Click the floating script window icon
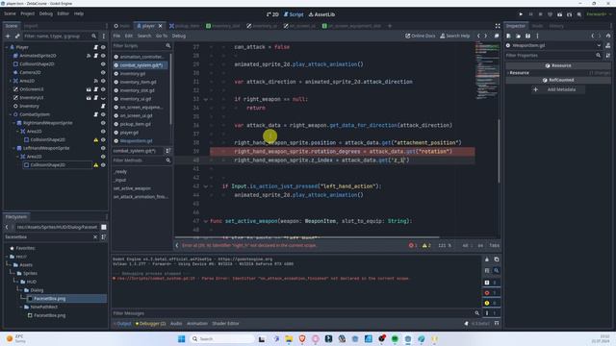Screen dimensions: 616x346 click(497, 36)
